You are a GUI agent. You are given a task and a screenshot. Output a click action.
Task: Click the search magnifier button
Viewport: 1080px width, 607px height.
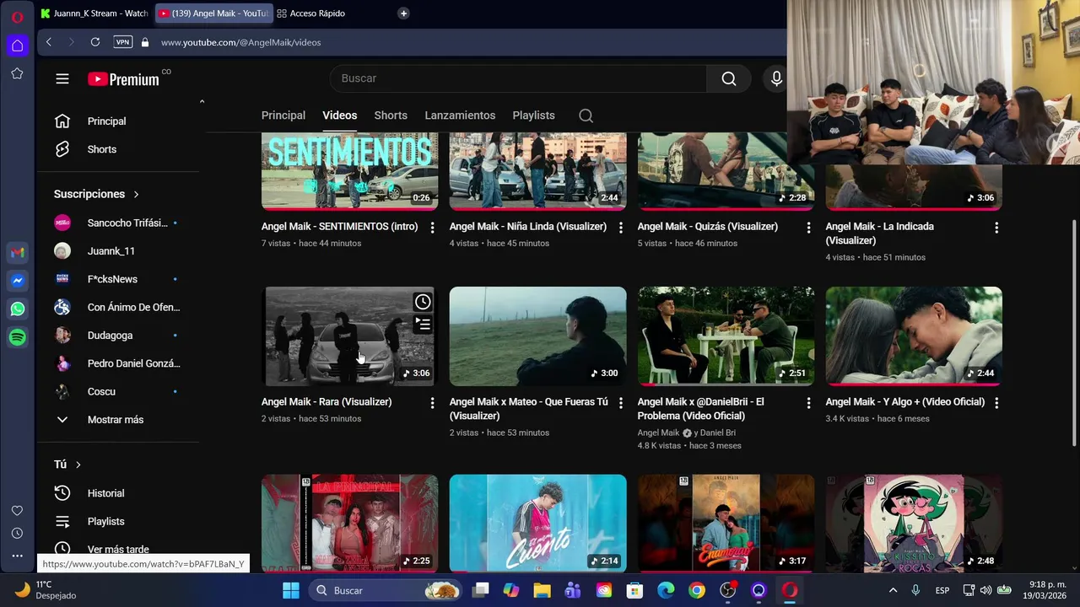[729, 78]
